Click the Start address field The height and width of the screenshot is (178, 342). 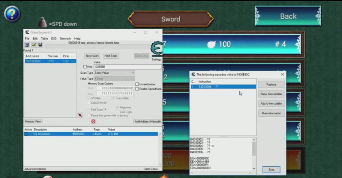coord(115,88)
